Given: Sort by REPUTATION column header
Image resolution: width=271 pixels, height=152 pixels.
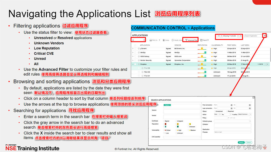Looking at the screenshot, I should (x=202, y=45).
